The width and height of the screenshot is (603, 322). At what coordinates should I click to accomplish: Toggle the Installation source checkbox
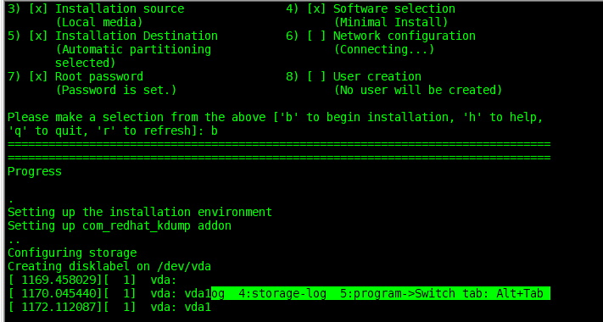tap(38, 8)
